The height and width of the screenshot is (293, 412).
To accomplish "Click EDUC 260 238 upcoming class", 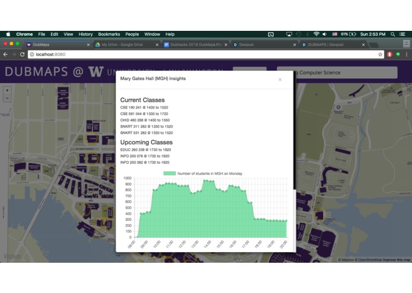I will pyautogui.click(x=146, y=150).
